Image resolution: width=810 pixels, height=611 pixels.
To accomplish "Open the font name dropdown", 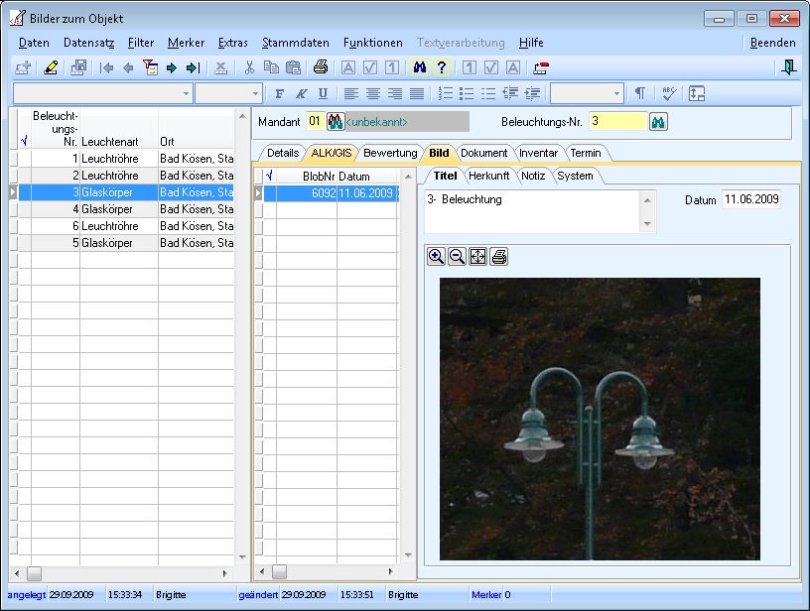I will click(186, 94).
